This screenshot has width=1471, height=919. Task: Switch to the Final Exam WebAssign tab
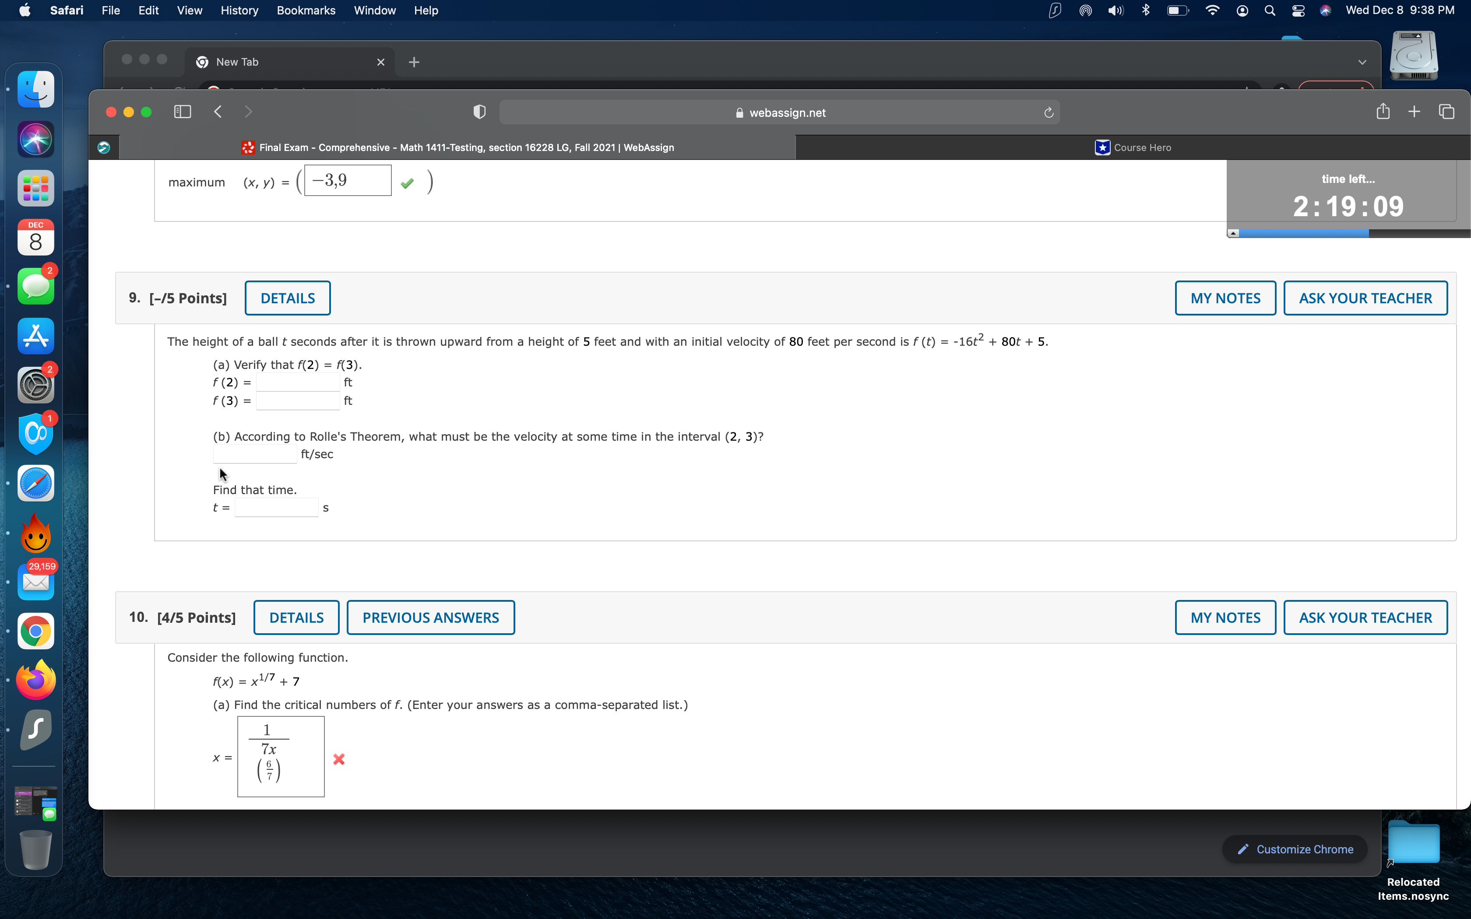457,147
